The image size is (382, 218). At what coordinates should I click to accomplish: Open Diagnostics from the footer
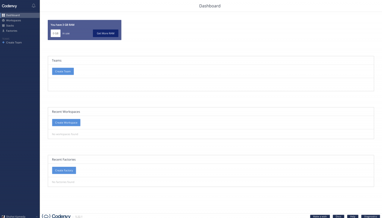click(x=370, y=216)
